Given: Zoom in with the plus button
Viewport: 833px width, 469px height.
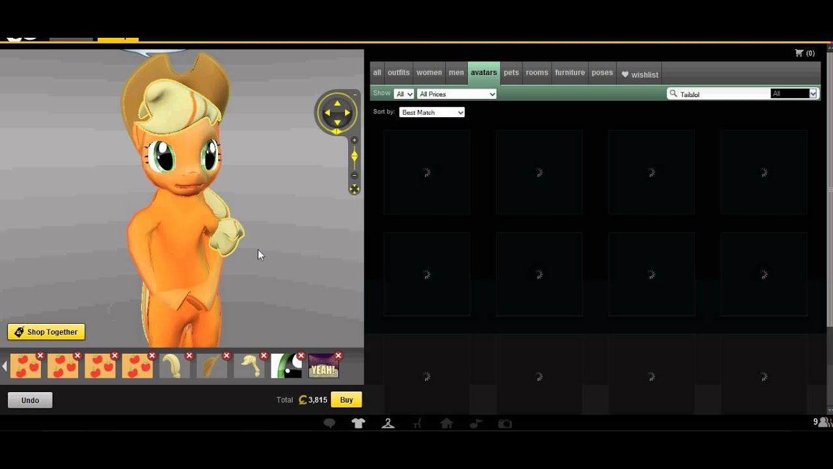Looking at the screenshot, I should tap(355, 140).
